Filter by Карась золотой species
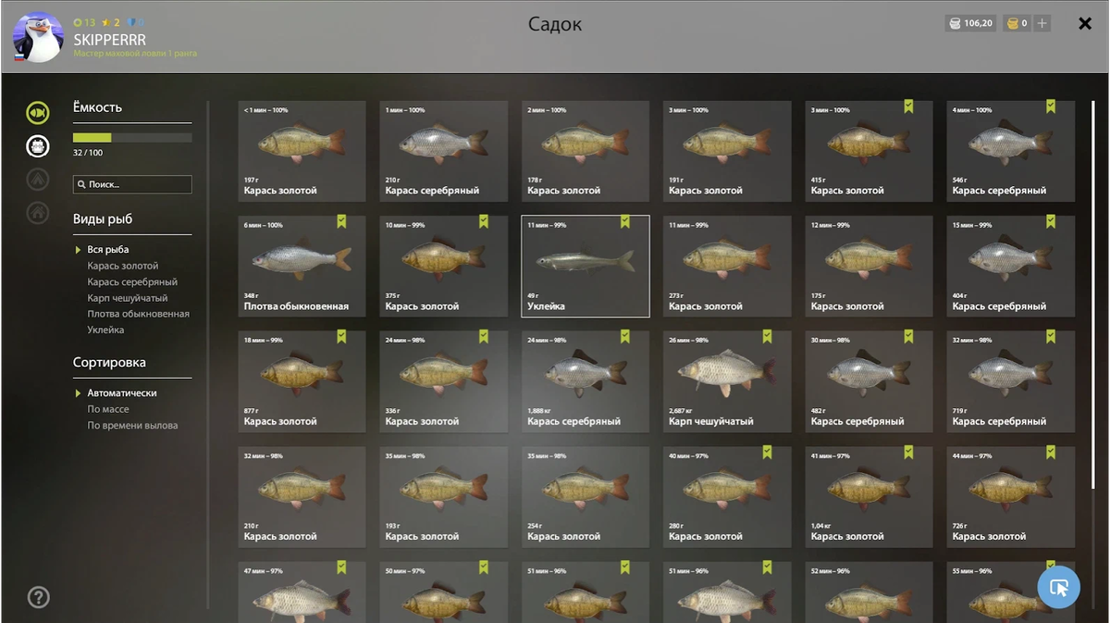 pyautogui.click(x=123, y=266)
